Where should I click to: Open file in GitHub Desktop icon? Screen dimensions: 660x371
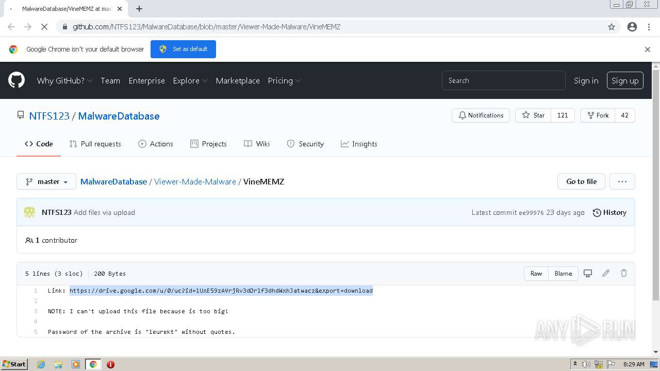point(588,274)
